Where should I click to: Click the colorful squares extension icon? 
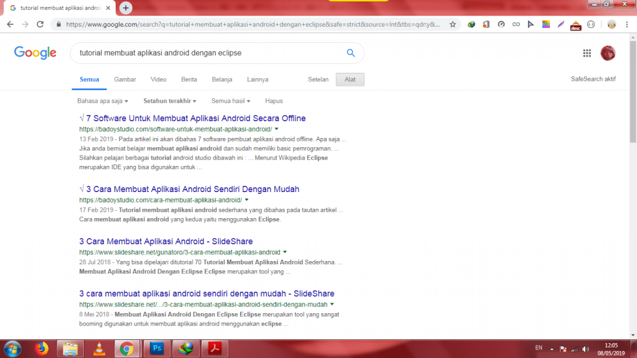tap(546, 24)
